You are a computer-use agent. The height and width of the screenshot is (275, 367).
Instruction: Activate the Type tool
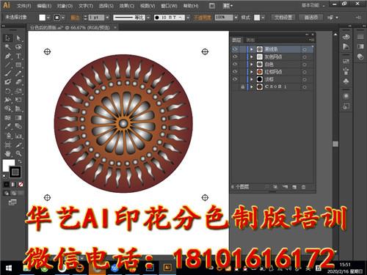pos(18,56)
